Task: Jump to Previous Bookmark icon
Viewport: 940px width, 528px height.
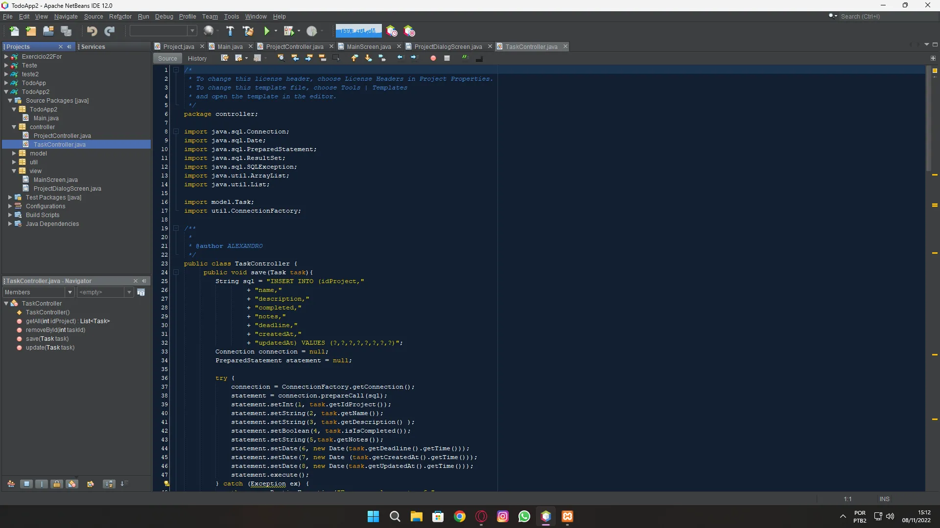Action: pos(354,58)
